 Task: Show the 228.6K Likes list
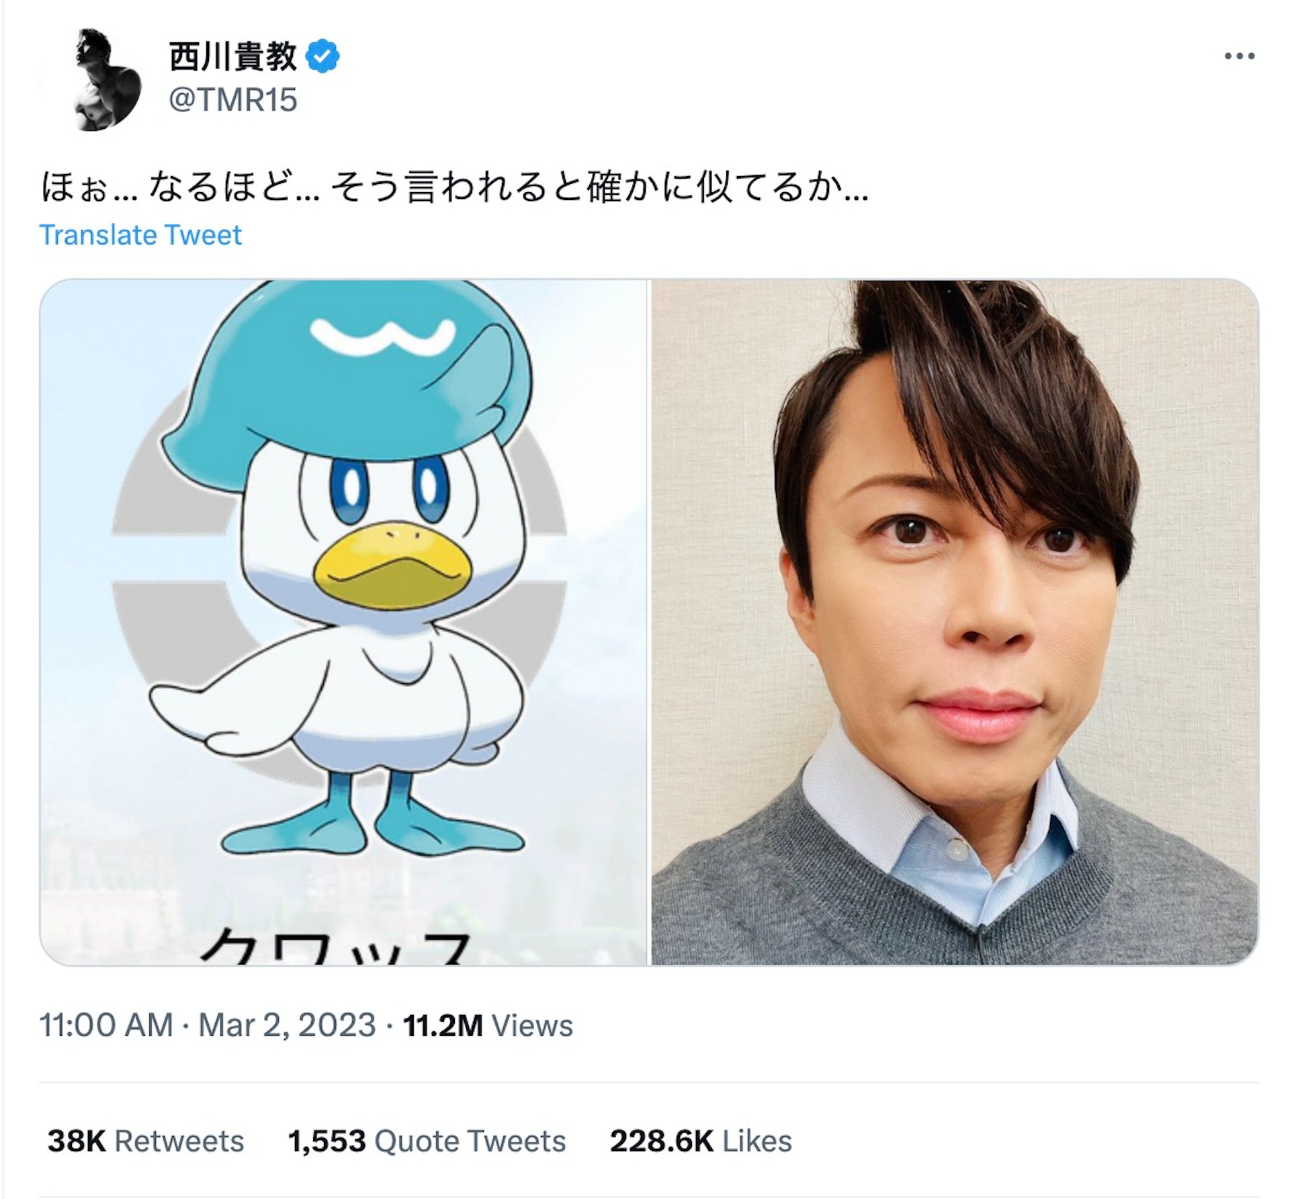(x=701, y=1141)
